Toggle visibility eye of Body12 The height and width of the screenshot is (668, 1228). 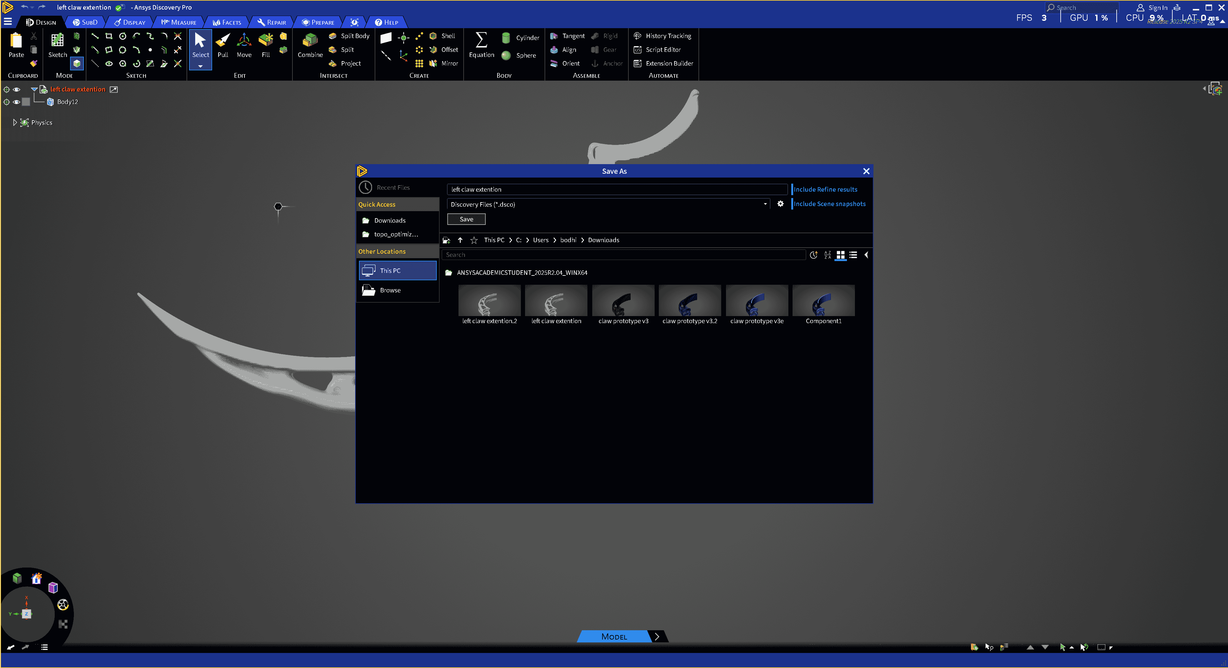pos(17,102)
